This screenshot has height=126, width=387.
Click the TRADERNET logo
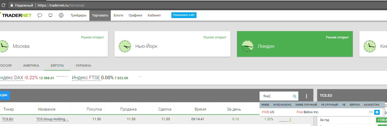point(16,15)
